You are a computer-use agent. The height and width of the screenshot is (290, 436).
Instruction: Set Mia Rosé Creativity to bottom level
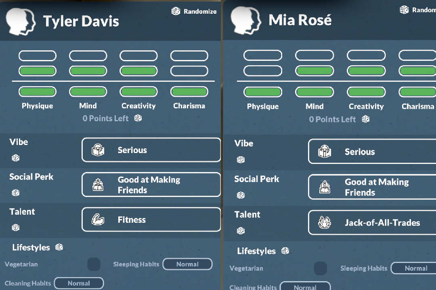[366, 92]
